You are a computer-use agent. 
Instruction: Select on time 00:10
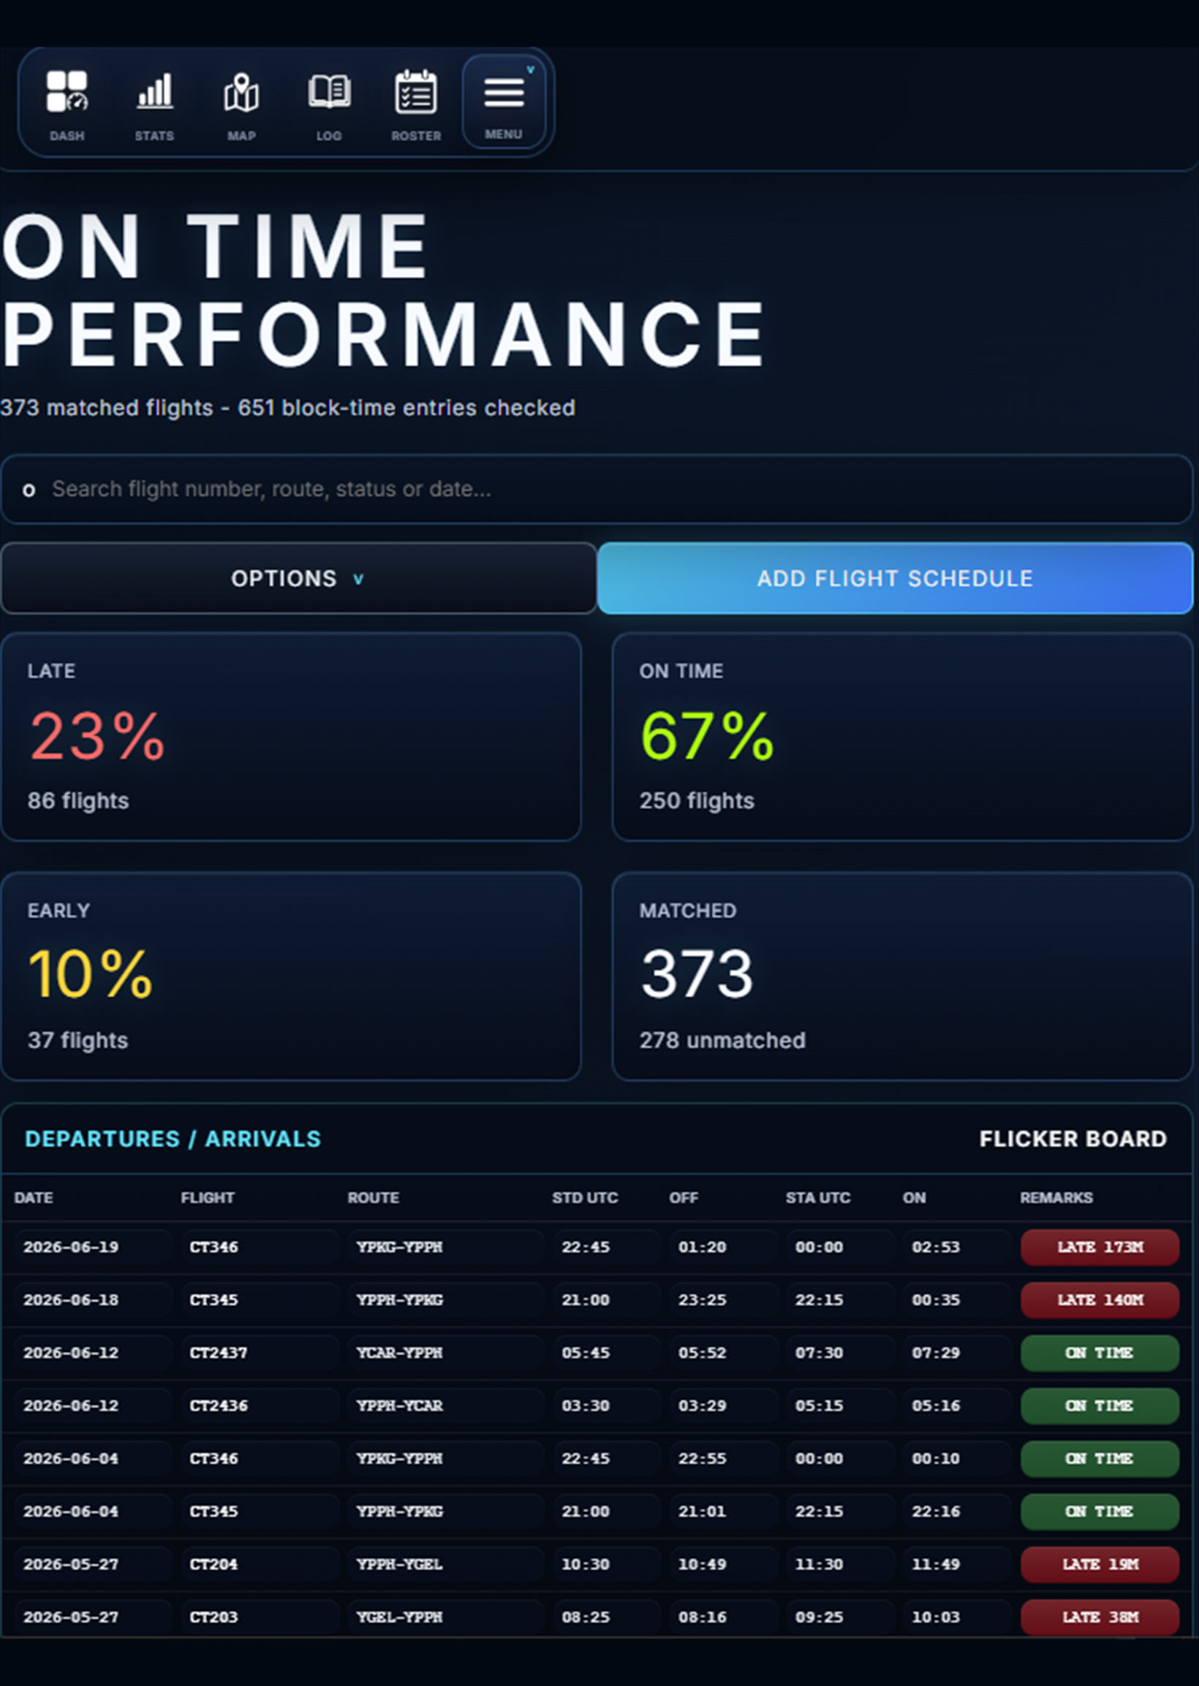click(x=957, y=1459)
